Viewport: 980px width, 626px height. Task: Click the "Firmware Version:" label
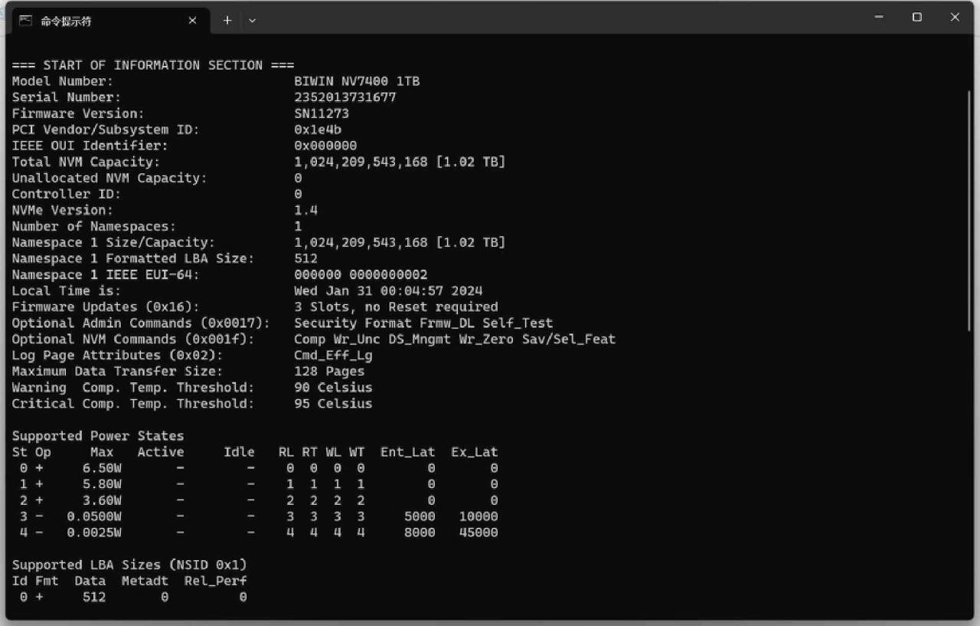pyautogui.click(x=78, y=113)
